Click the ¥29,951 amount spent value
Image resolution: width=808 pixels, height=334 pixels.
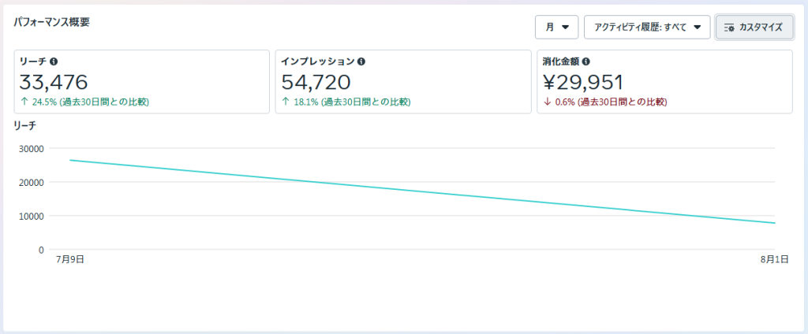coord(583,82)
